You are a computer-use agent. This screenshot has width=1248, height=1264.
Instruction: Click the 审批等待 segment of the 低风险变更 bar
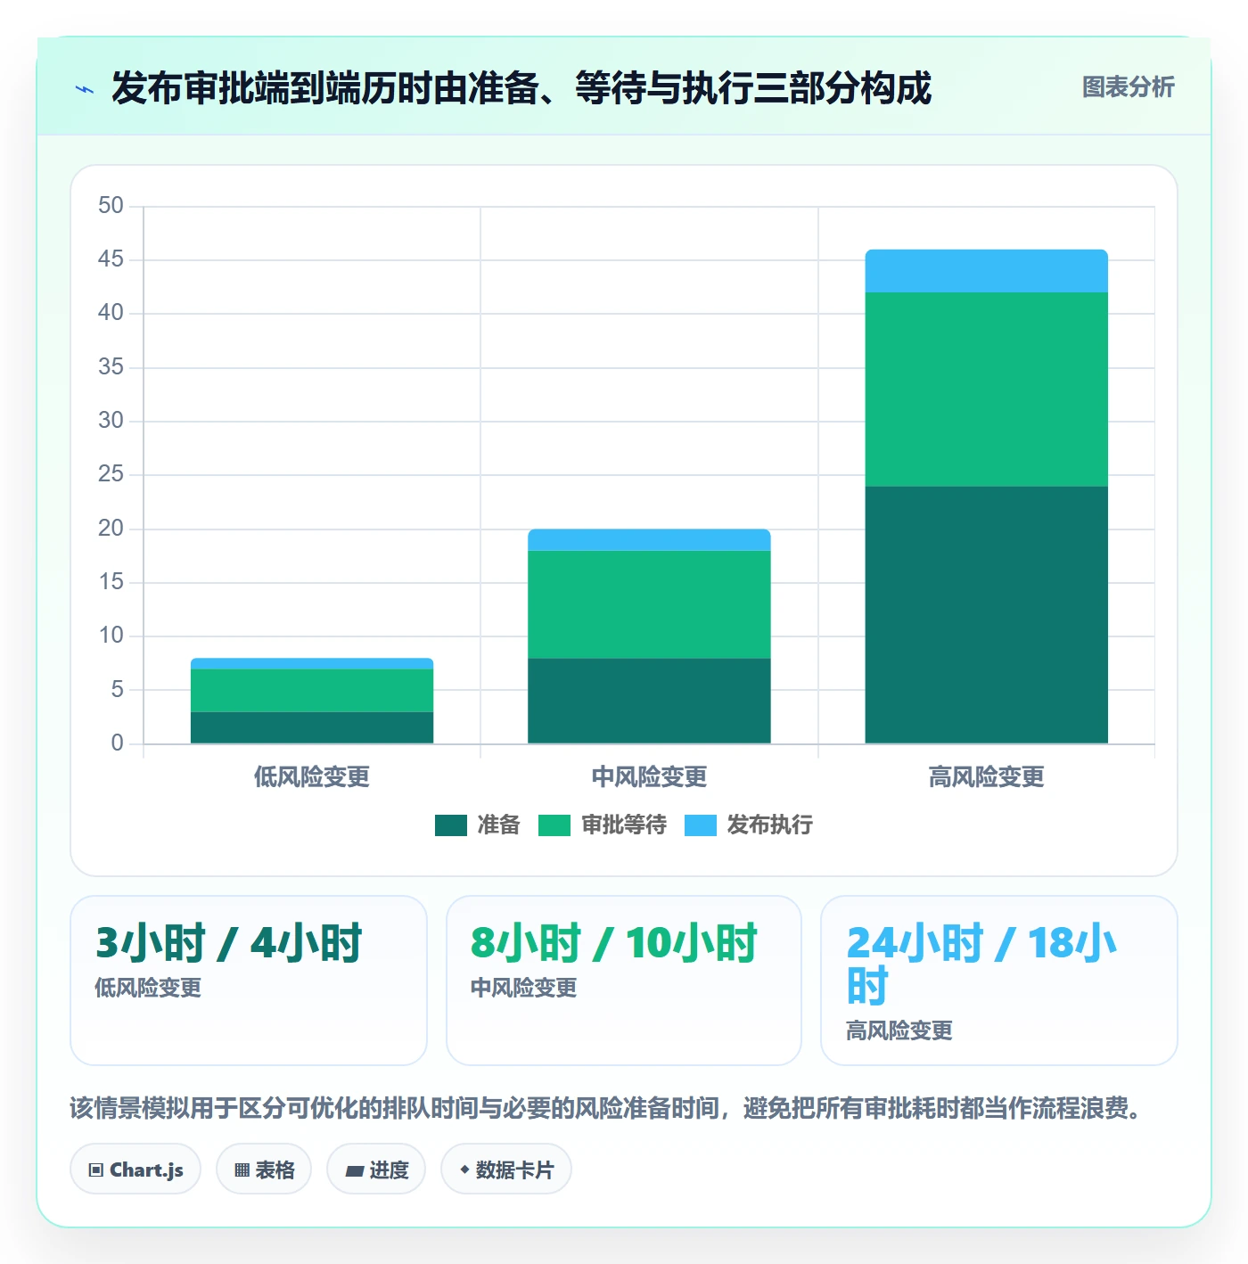(x=312, y=691)
